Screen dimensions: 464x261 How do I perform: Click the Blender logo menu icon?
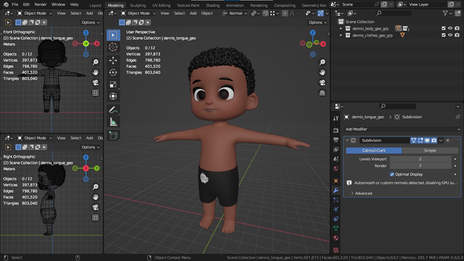(5, 4)
